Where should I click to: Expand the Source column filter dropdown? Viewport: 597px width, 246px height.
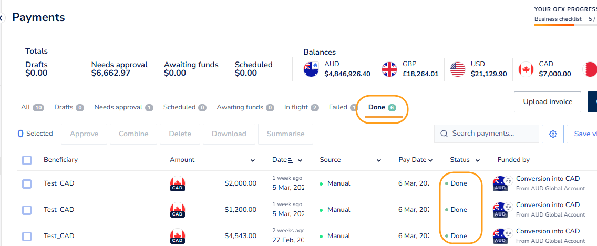click(379, 161)
